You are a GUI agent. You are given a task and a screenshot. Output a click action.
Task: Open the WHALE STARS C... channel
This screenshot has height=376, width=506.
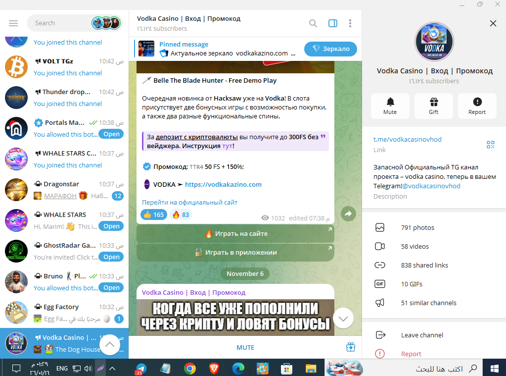click(x=64, y=159)
